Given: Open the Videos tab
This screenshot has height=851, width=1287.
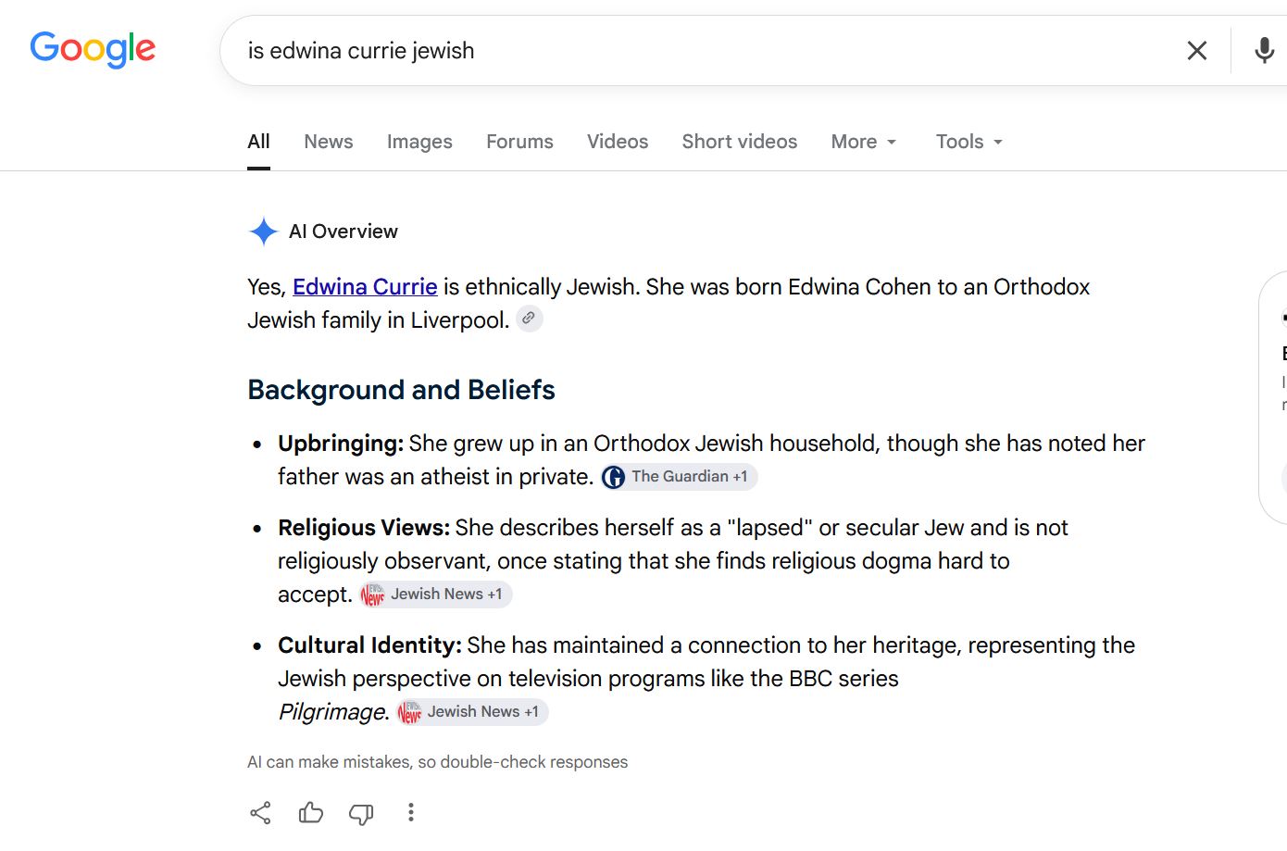Looking at the screenshot, I should click(x=618, y=142).
